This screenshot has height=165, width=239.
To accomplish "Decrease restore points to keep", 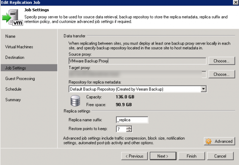I will (x=129, y=130).
